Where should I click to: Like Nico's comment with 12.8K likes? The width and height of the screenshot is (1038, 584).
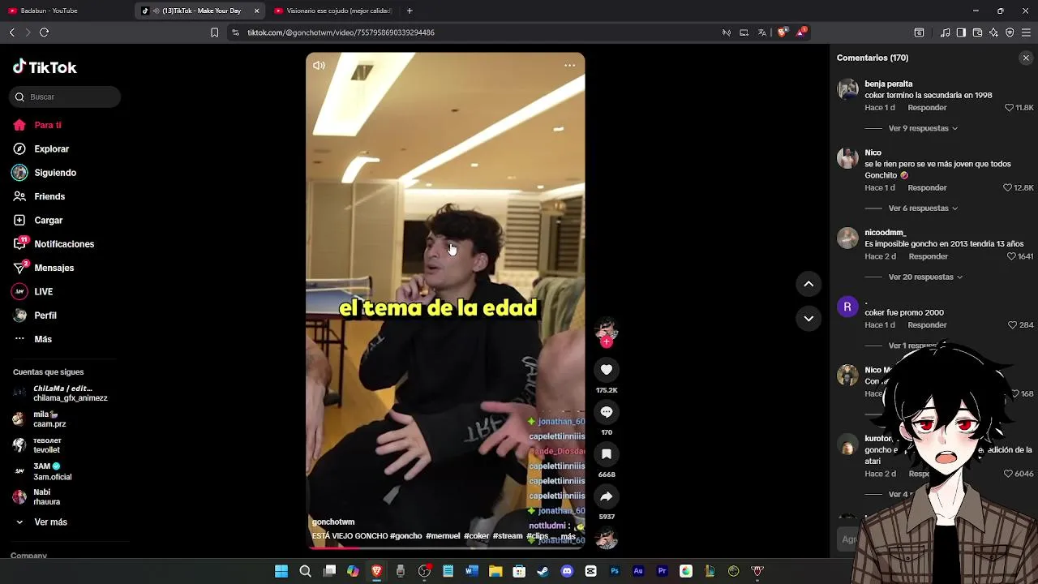point(1008,188)
